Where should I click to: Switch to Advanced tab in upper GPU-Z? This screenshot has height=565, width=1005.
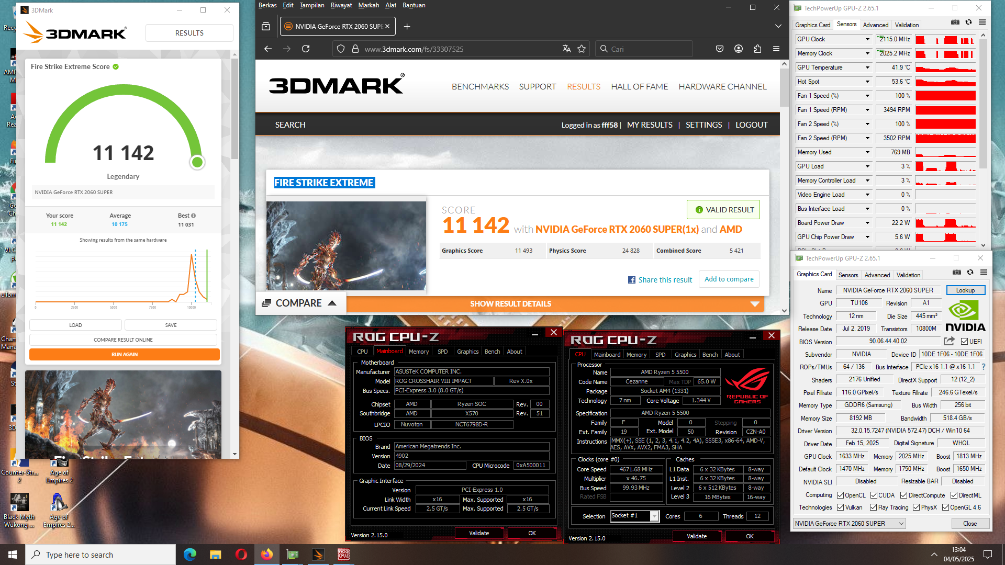click(876, 25)
